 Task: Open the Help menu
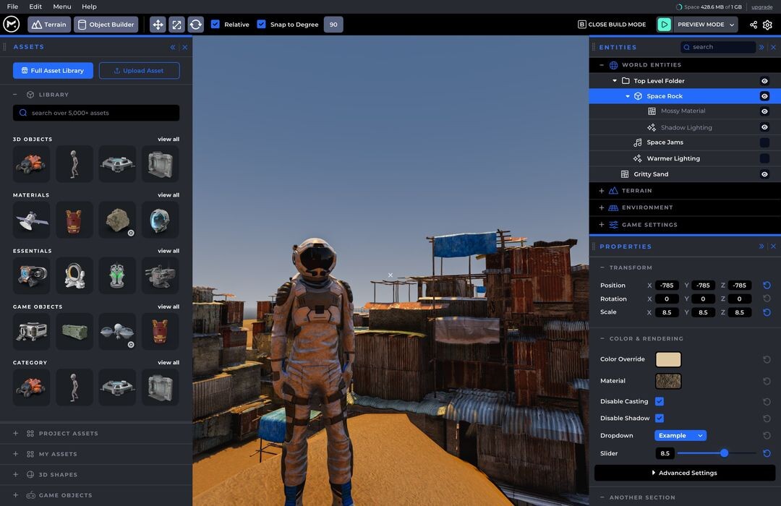[x=89, y=7]
